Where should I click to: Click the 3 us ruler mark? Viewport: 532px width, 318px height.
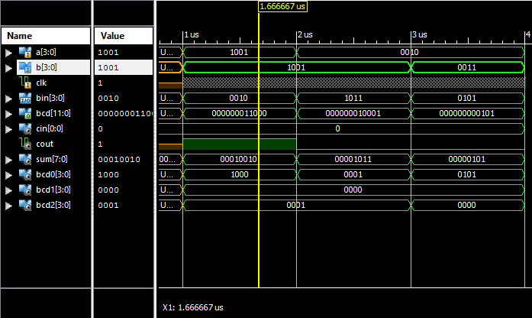419,34
